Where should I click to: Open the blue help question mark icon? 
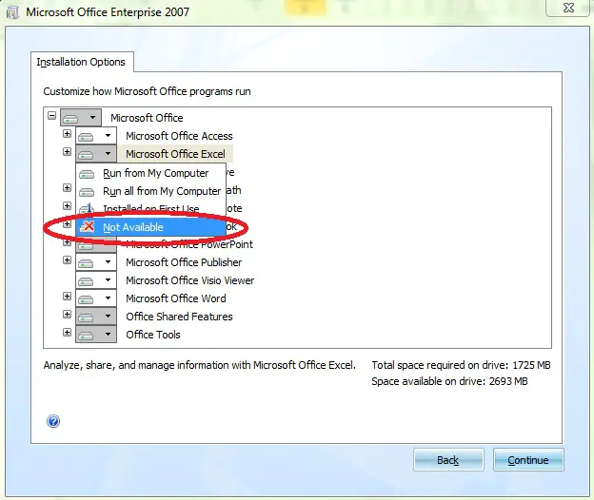pyautogui.click(x=53, y=421)
